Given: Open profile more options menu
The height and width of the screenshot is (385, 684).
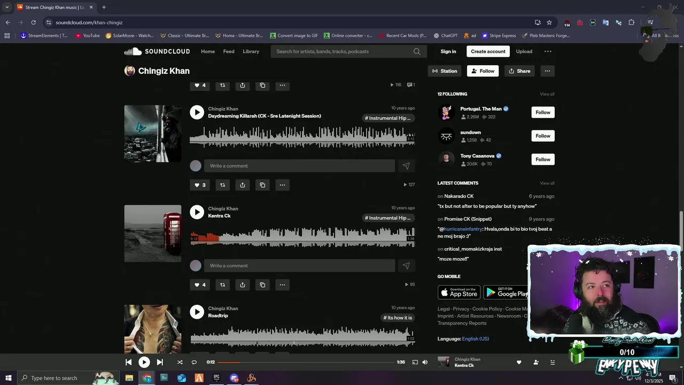Looking at the screenshot, I should tap(547, 71).
